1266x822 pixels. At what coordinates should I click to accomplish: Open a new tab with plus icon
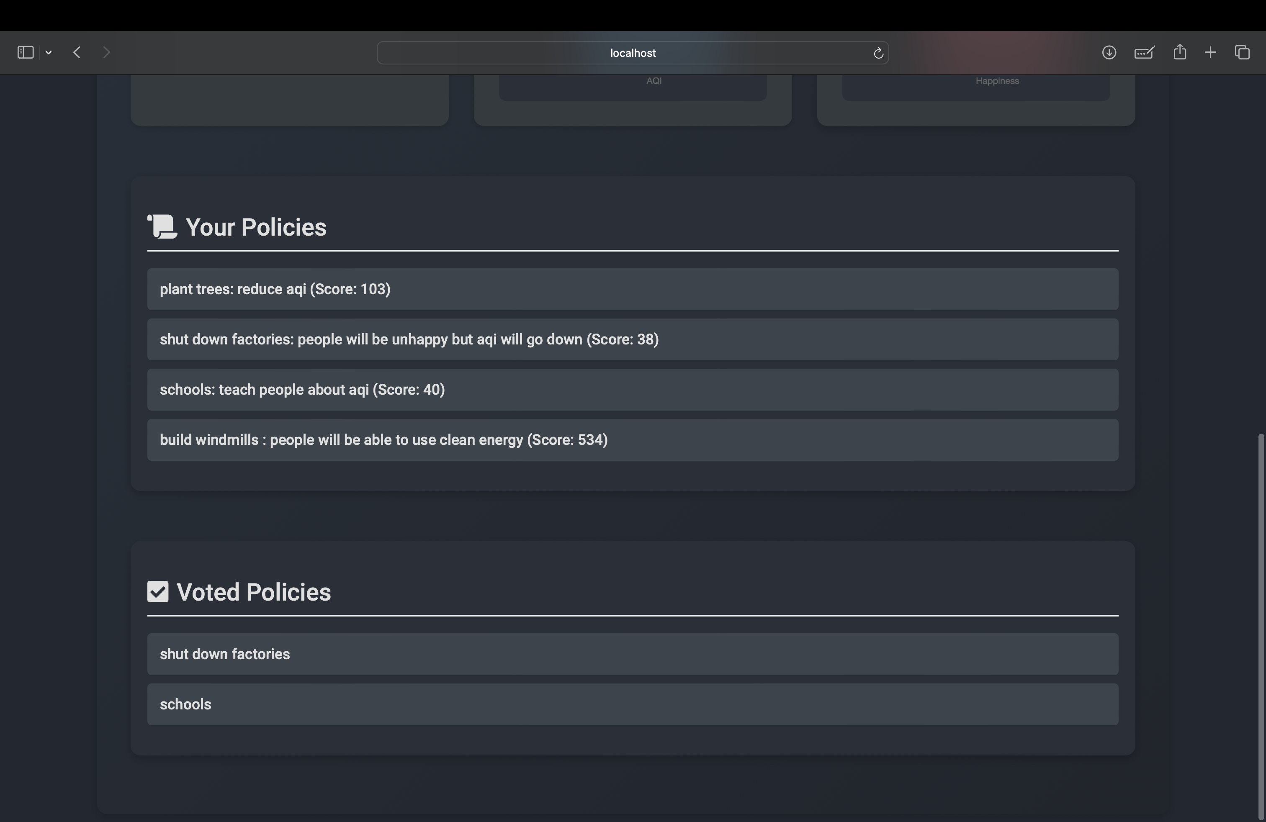(x=1210, y=52)
